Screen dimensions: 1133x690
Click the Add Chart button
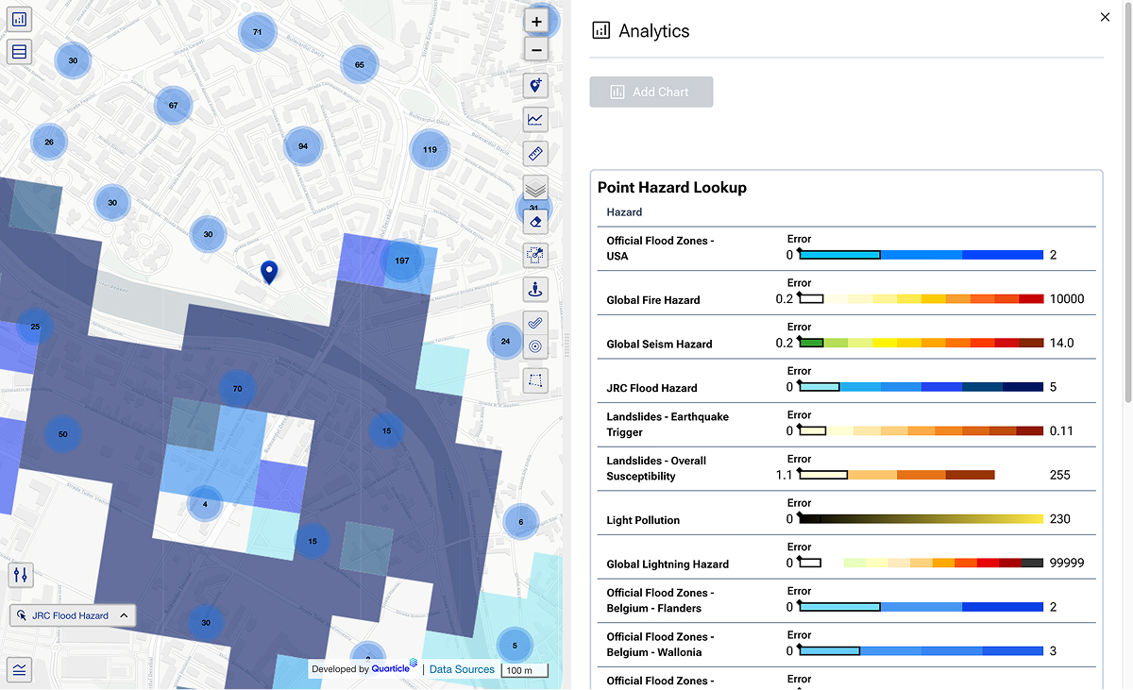click(x=651, y=92)
